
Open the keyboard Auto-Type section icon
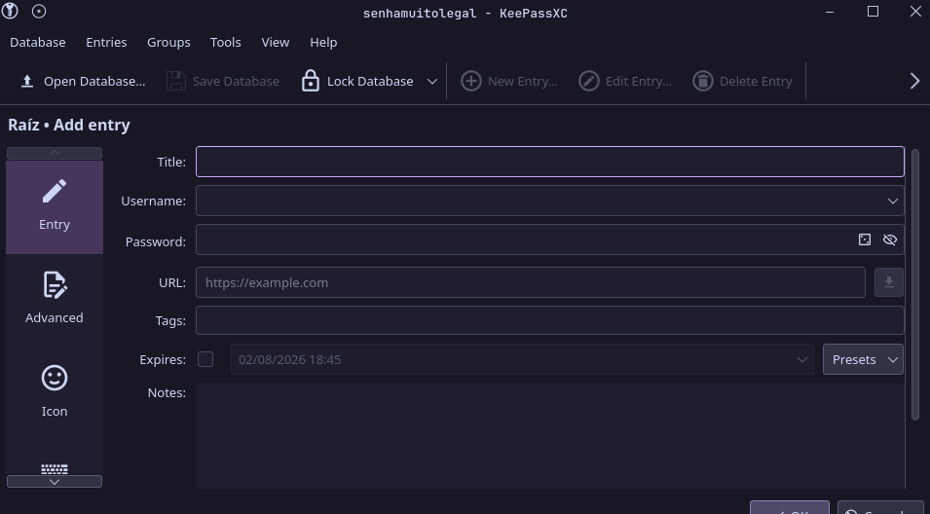point(55,469)
